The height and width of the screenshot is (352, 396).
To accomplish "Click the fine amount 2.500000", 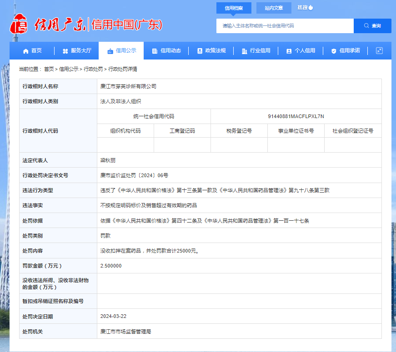I will click(x=111, y=266).
